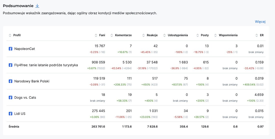Click average reactions value 7 828.6
Image resolution: width=275 pixels, height=139 pixels.
point(152,127)
